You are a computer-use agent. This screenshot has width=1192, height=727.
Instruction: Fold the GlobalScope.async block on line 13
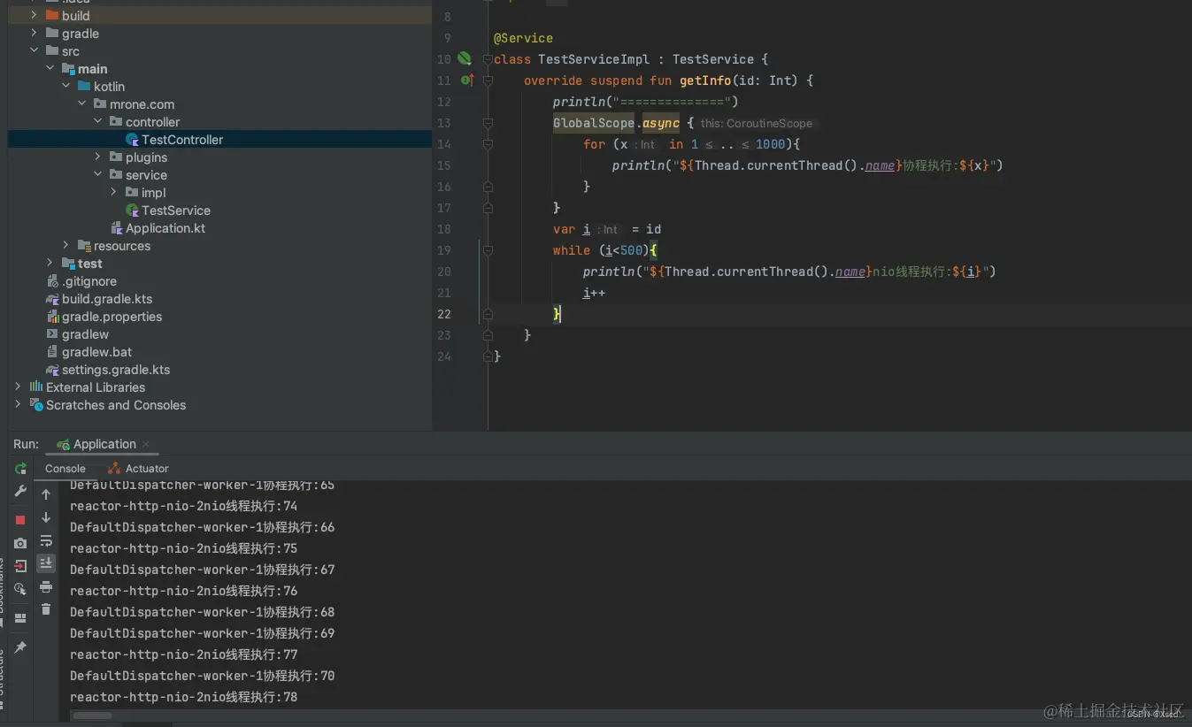point(488,123)
